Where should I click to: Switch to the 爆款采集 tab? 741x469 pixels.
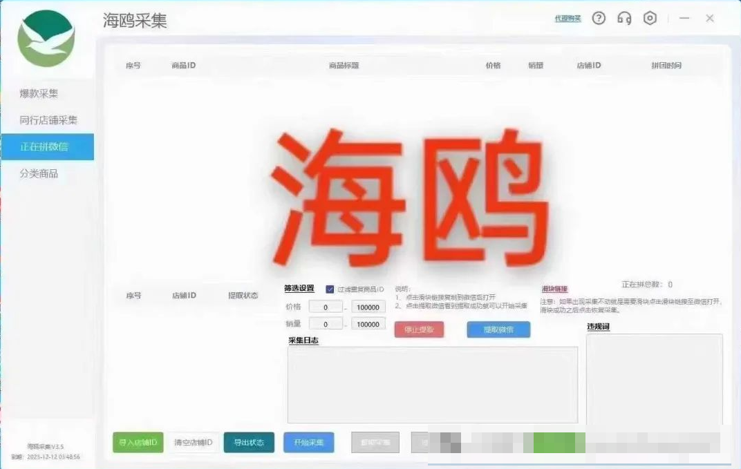coord(39,93)
